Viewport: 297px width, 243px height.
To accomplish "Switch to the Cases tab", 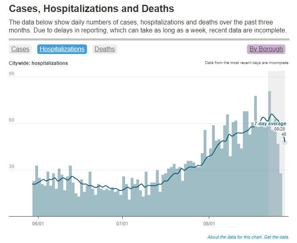I will click(20, 49).
